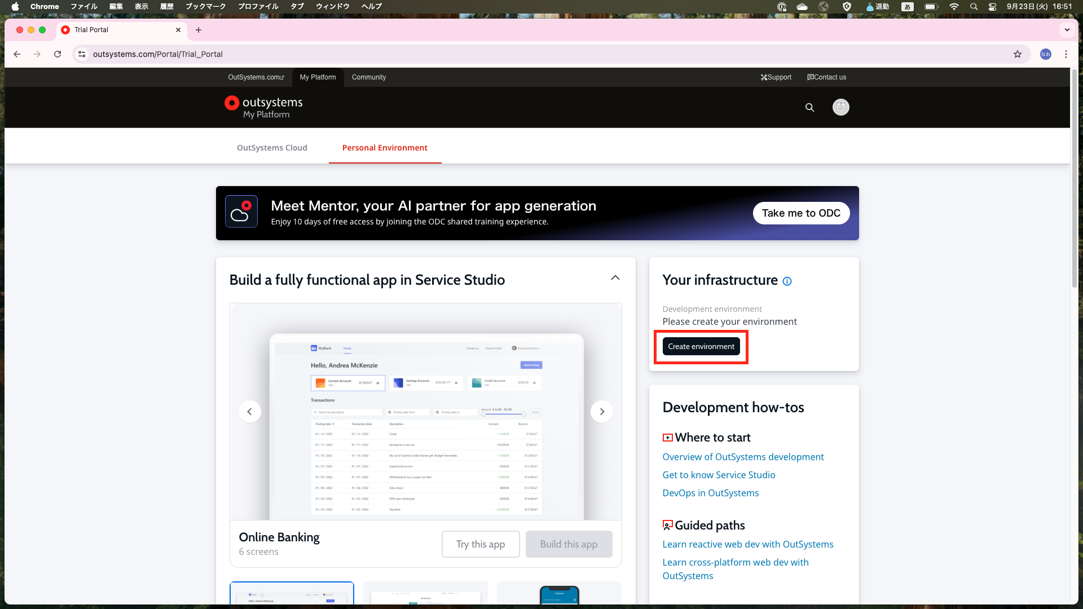The image size is (1083, 609).
Task: Show next app in carousel
Action: click(601, 412)
